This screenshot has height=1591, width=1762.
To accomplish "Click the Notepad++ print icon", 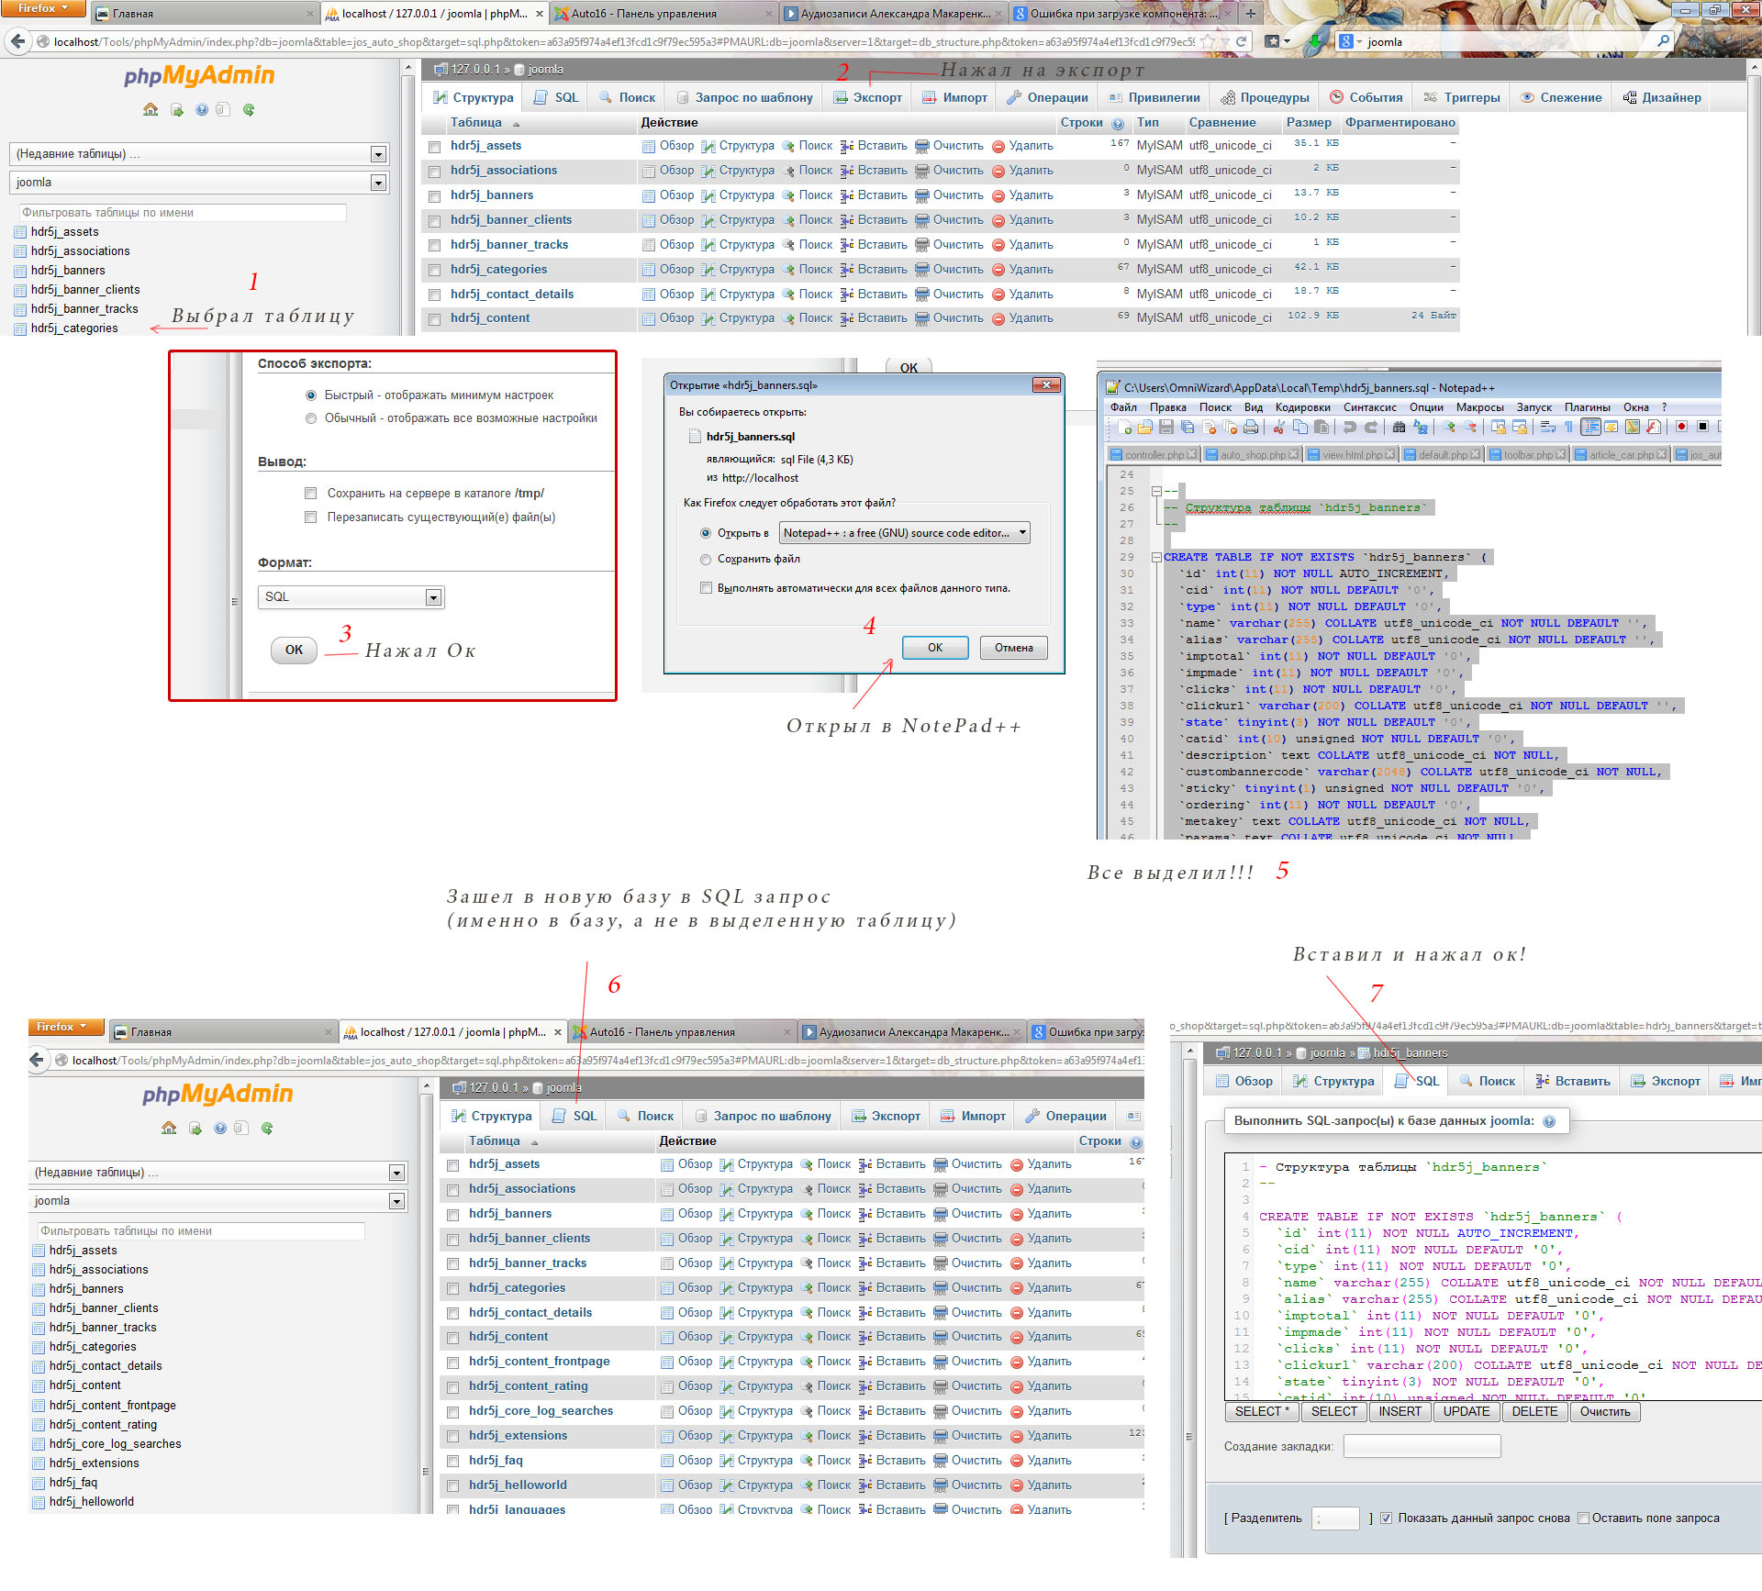I will tap(1250, 427).
